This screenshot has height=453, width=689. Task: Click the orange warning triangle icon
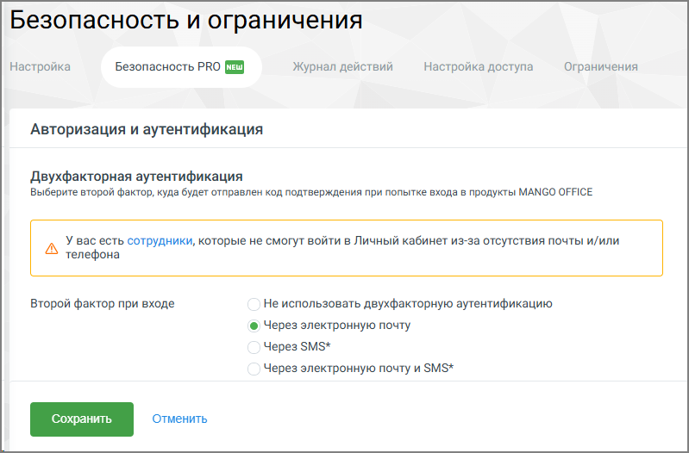point(52,248)
